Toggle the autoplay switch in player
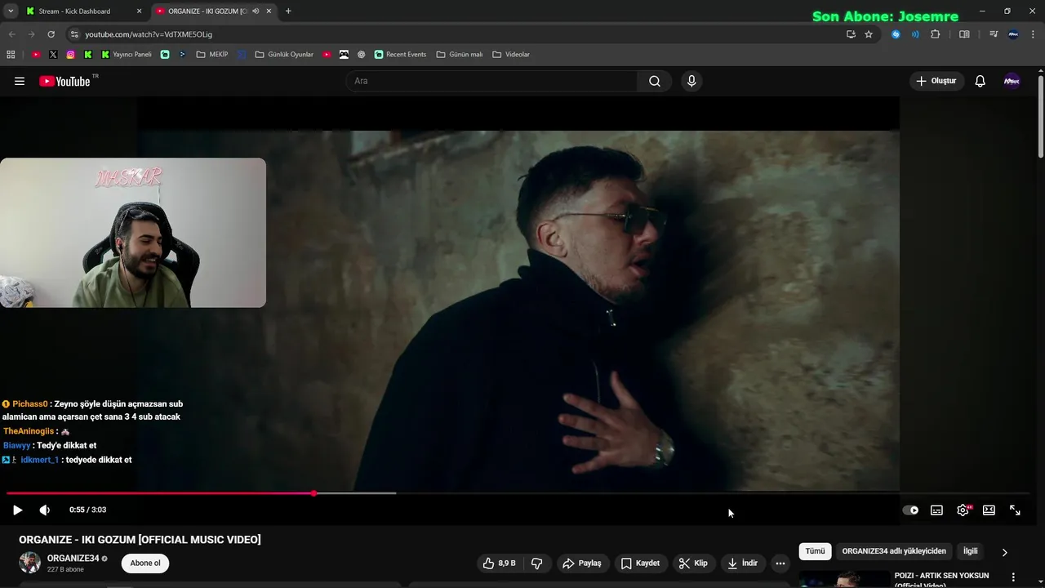1045x588 pixels. (910, 510)
